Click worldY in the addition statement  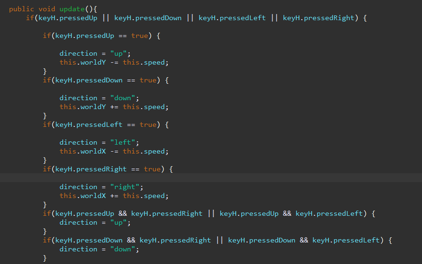[93, 107]
